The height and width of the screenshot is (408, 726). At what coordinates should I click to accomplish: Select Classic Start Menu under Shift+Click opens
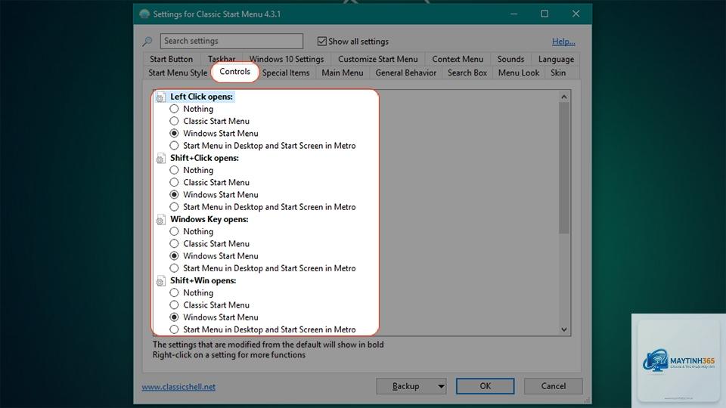pos(174,182)
